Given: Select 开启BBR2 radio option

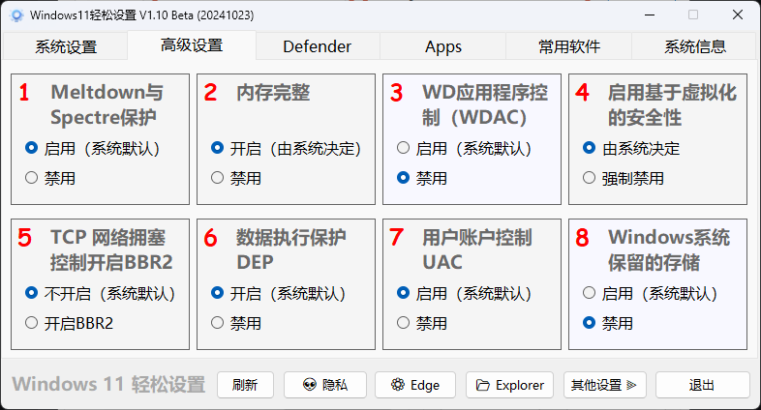Looking at the screenshot, I should [x=70, y=323].
